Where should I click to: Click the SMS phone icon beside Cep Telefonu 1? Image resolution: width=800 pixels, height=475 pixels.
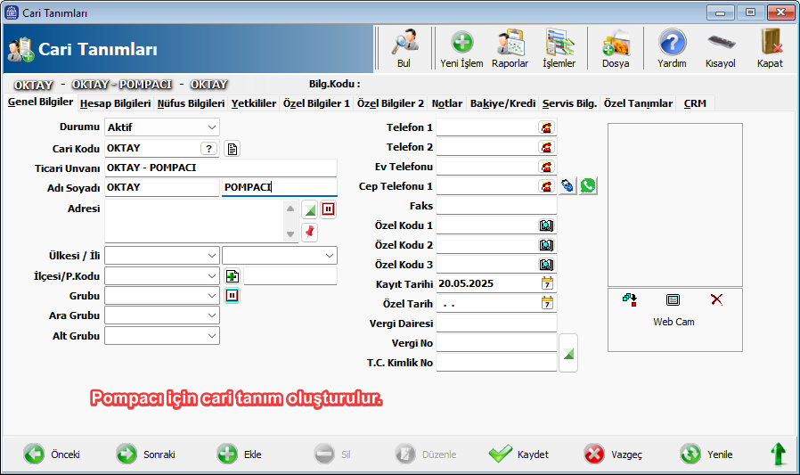point(567,185)
